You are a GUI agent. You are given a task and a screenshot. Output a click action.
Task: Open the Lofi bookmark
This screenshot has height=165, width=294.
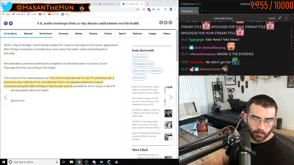click(x=42, y=14)
